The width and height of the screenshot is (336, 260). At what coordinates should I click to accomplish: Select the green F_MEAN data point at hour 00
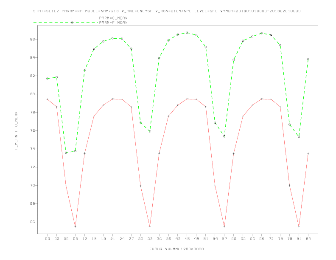pyautogui.click(x=48, y=79)
